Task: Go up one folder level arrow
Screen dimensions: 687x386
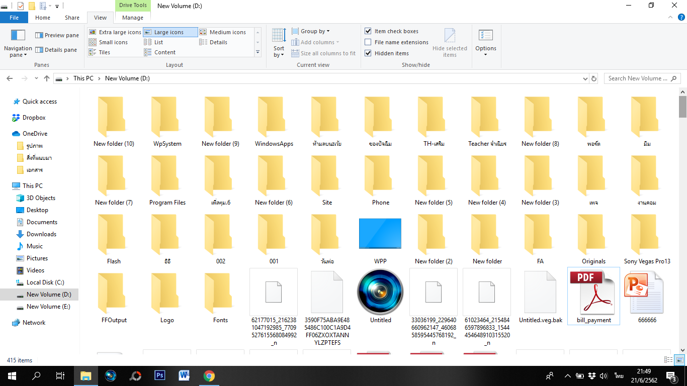Action: 47,78
